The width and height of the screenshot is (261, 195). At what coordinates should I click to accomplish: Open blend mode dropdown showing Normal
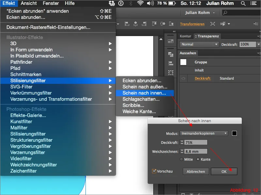(199, 44)
